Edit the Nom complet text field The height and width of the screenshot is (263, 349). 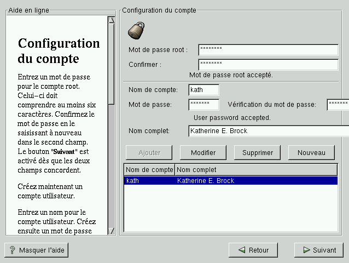click(268, 131)
